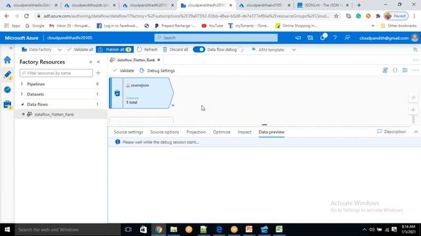421x236 pixels.
Task: Bookmark this page with the star icon
Action: [x=336, y=16]
